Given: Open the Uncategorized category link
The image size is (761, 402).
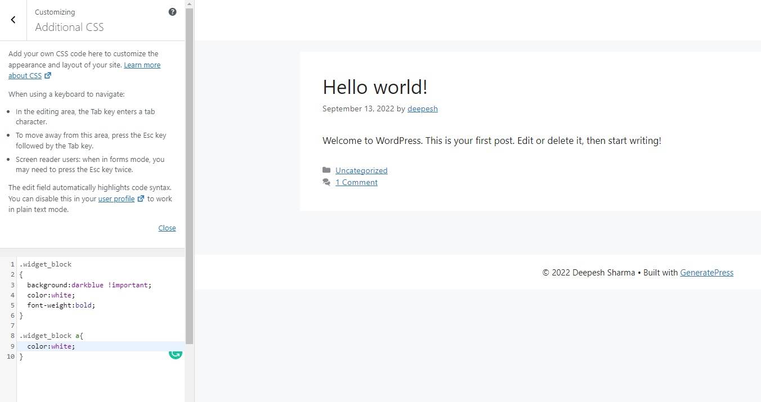Looking at the screenshot, I should (x=361, y=170).
